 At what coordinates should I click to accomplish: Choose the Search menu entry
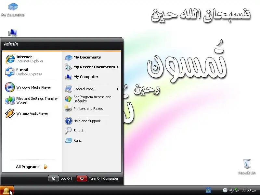(x=79, y=131)
